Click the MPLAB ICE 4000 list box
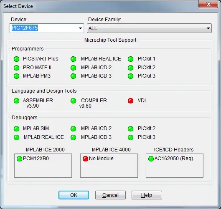The width and height of the screenshot is (221, 209). point(109,166)
